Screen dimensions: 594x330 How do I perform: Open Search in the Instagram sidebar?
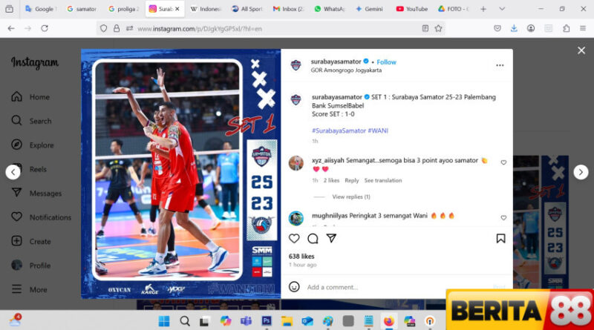coord(31,121)
